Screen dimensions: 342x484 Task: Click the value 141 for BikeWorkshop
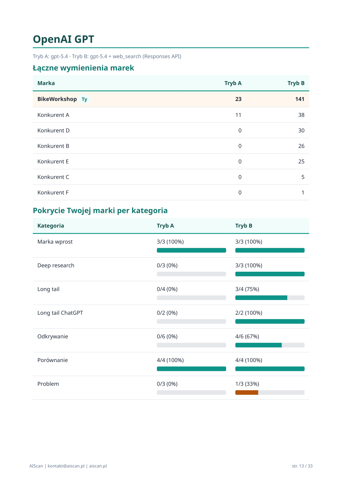pyautogui.click(x=300, y=99)
